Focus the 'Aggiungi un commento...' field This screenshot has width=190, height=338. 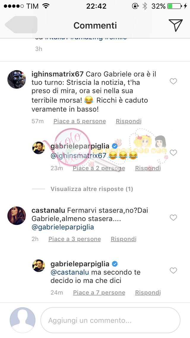[x=110, y=320]
